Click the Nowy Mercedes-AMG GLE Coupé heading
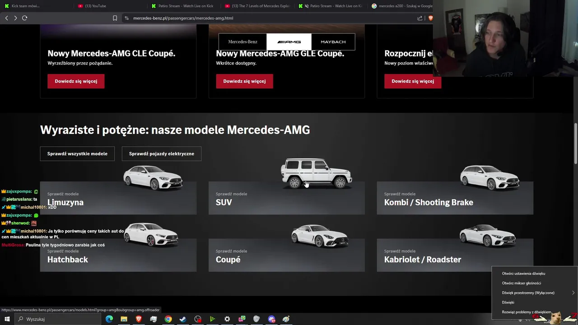 pyautogui.click(x=280, y=53)
